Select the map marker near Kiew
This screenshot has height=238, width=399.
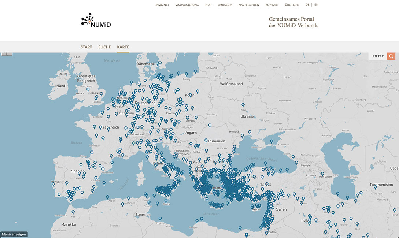click(x=243, y=105)
